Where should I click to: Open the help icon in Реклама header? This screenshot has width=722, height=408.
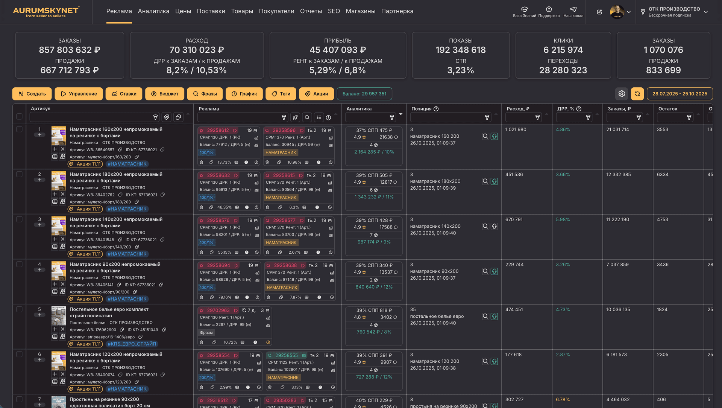(x=328, y=118)
